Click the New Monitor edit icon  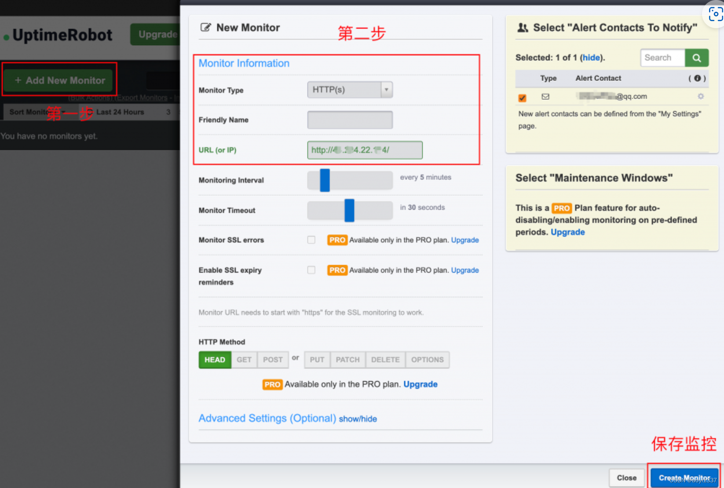205,27
